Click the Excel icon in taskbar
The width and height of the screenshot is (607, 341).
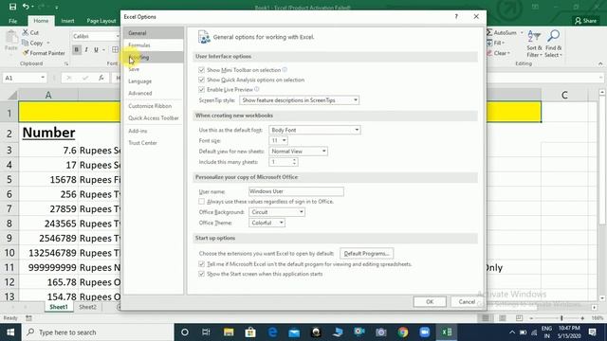pos(447,332)
